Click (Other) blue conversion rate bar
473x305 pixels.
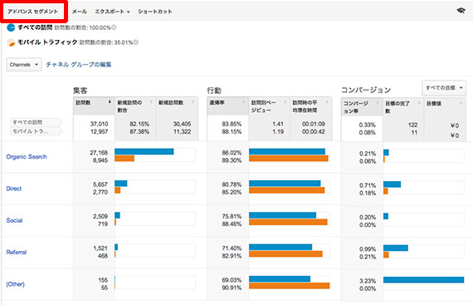(423, 280)
